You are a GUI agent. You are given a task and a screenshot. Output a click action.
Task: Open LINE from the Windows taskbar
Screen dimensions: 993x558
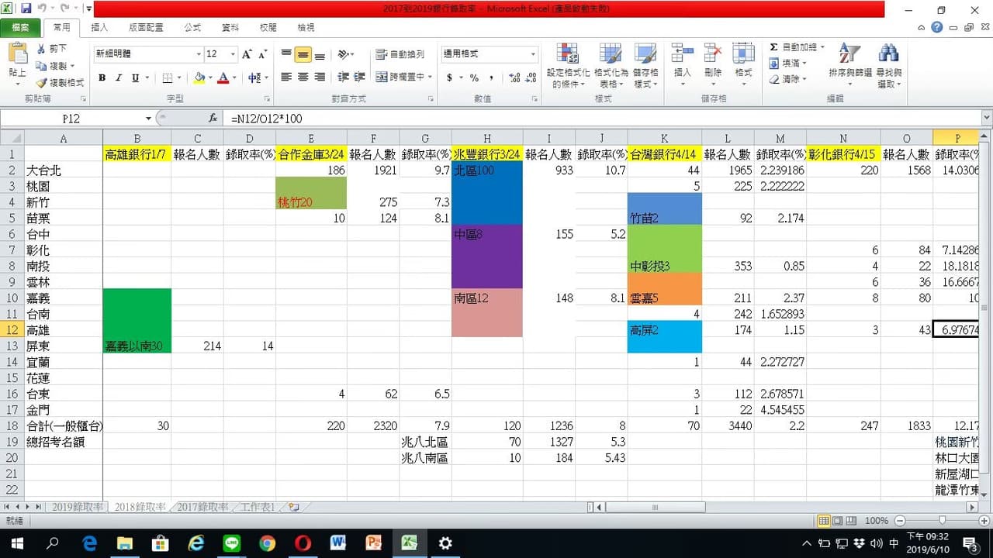[x=231, y=543]
